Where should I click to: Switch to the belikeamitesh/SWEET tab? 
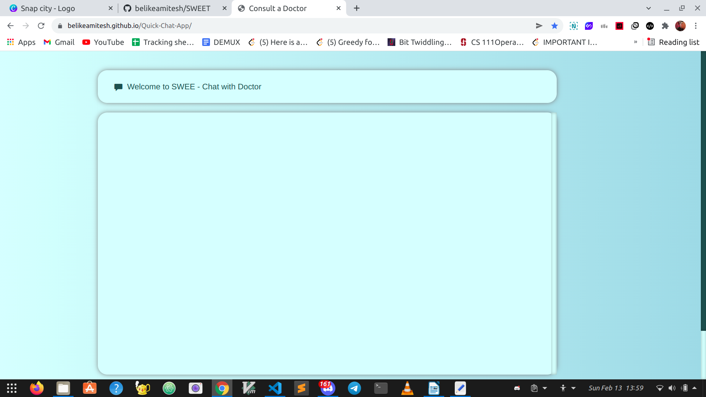click(172, 8)
